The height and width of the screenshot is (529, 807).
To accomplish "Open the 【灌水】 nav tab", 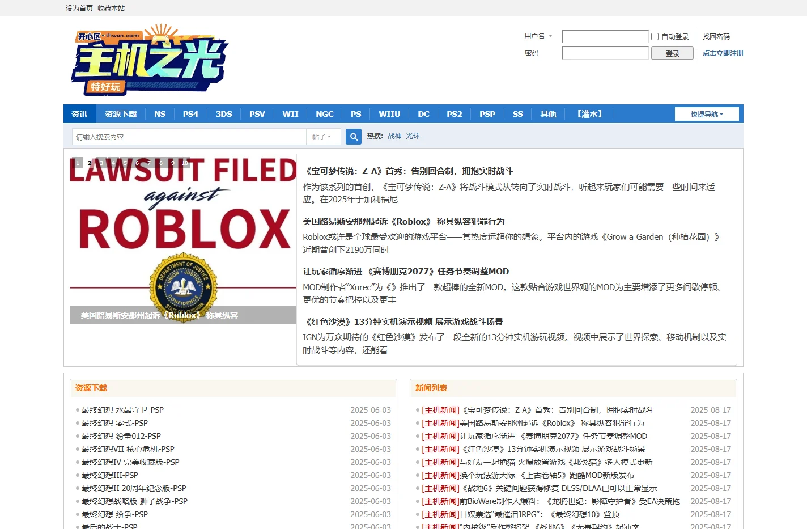I will tap(589, 114).
